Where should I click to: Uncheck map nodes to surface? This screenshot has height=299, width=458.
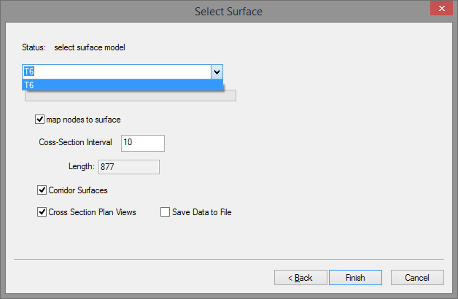tap(39, 120)
